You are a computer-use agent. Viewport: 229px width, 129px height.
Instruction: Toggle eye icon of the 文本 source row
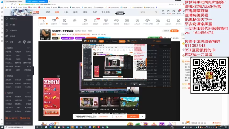[x=148, y=57]
